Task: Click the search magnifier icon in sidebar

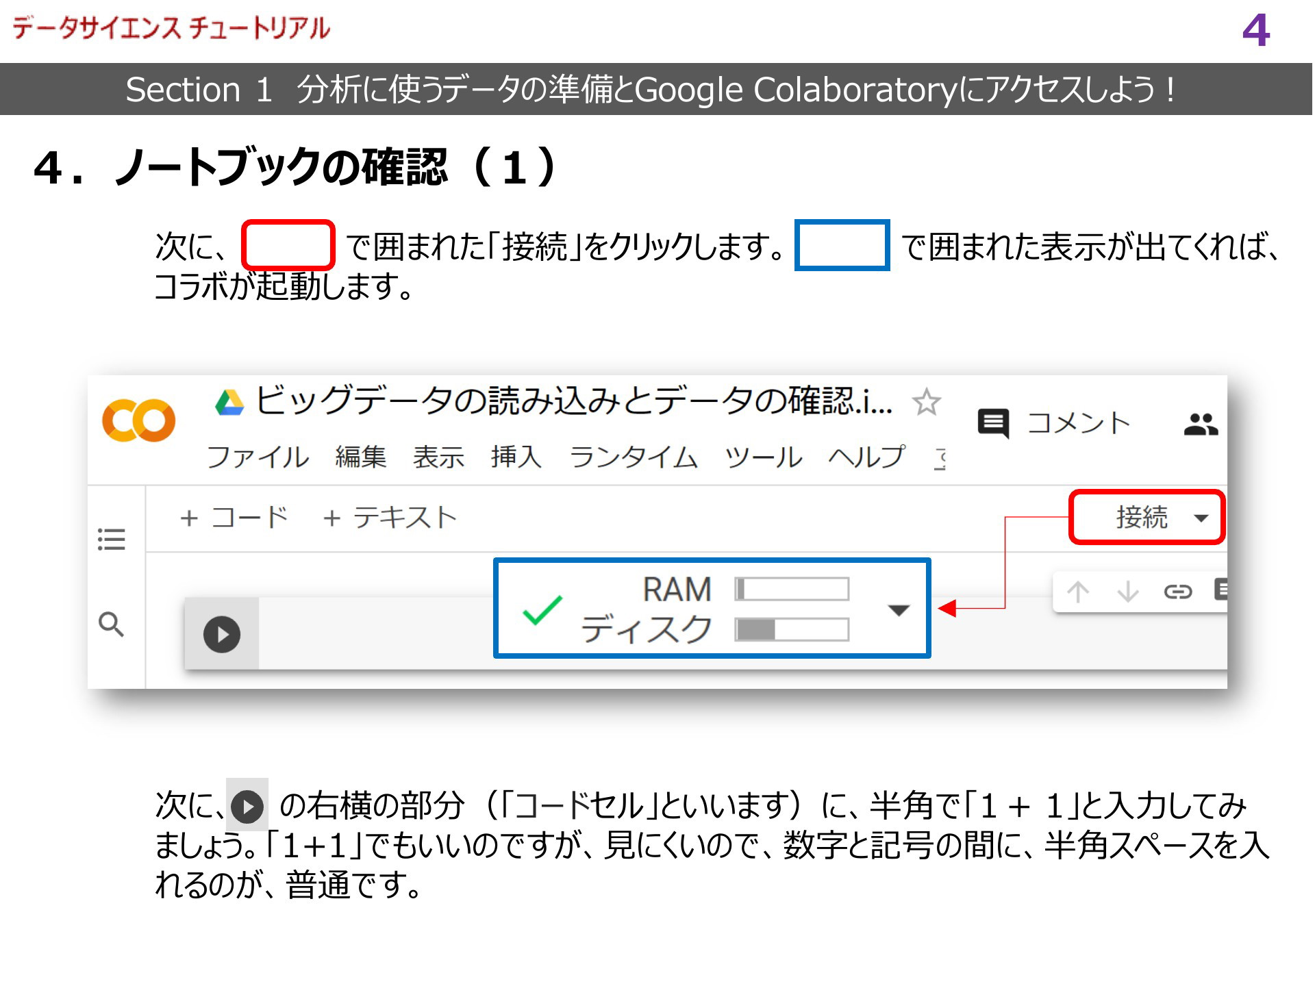Action: coord(111,624)
